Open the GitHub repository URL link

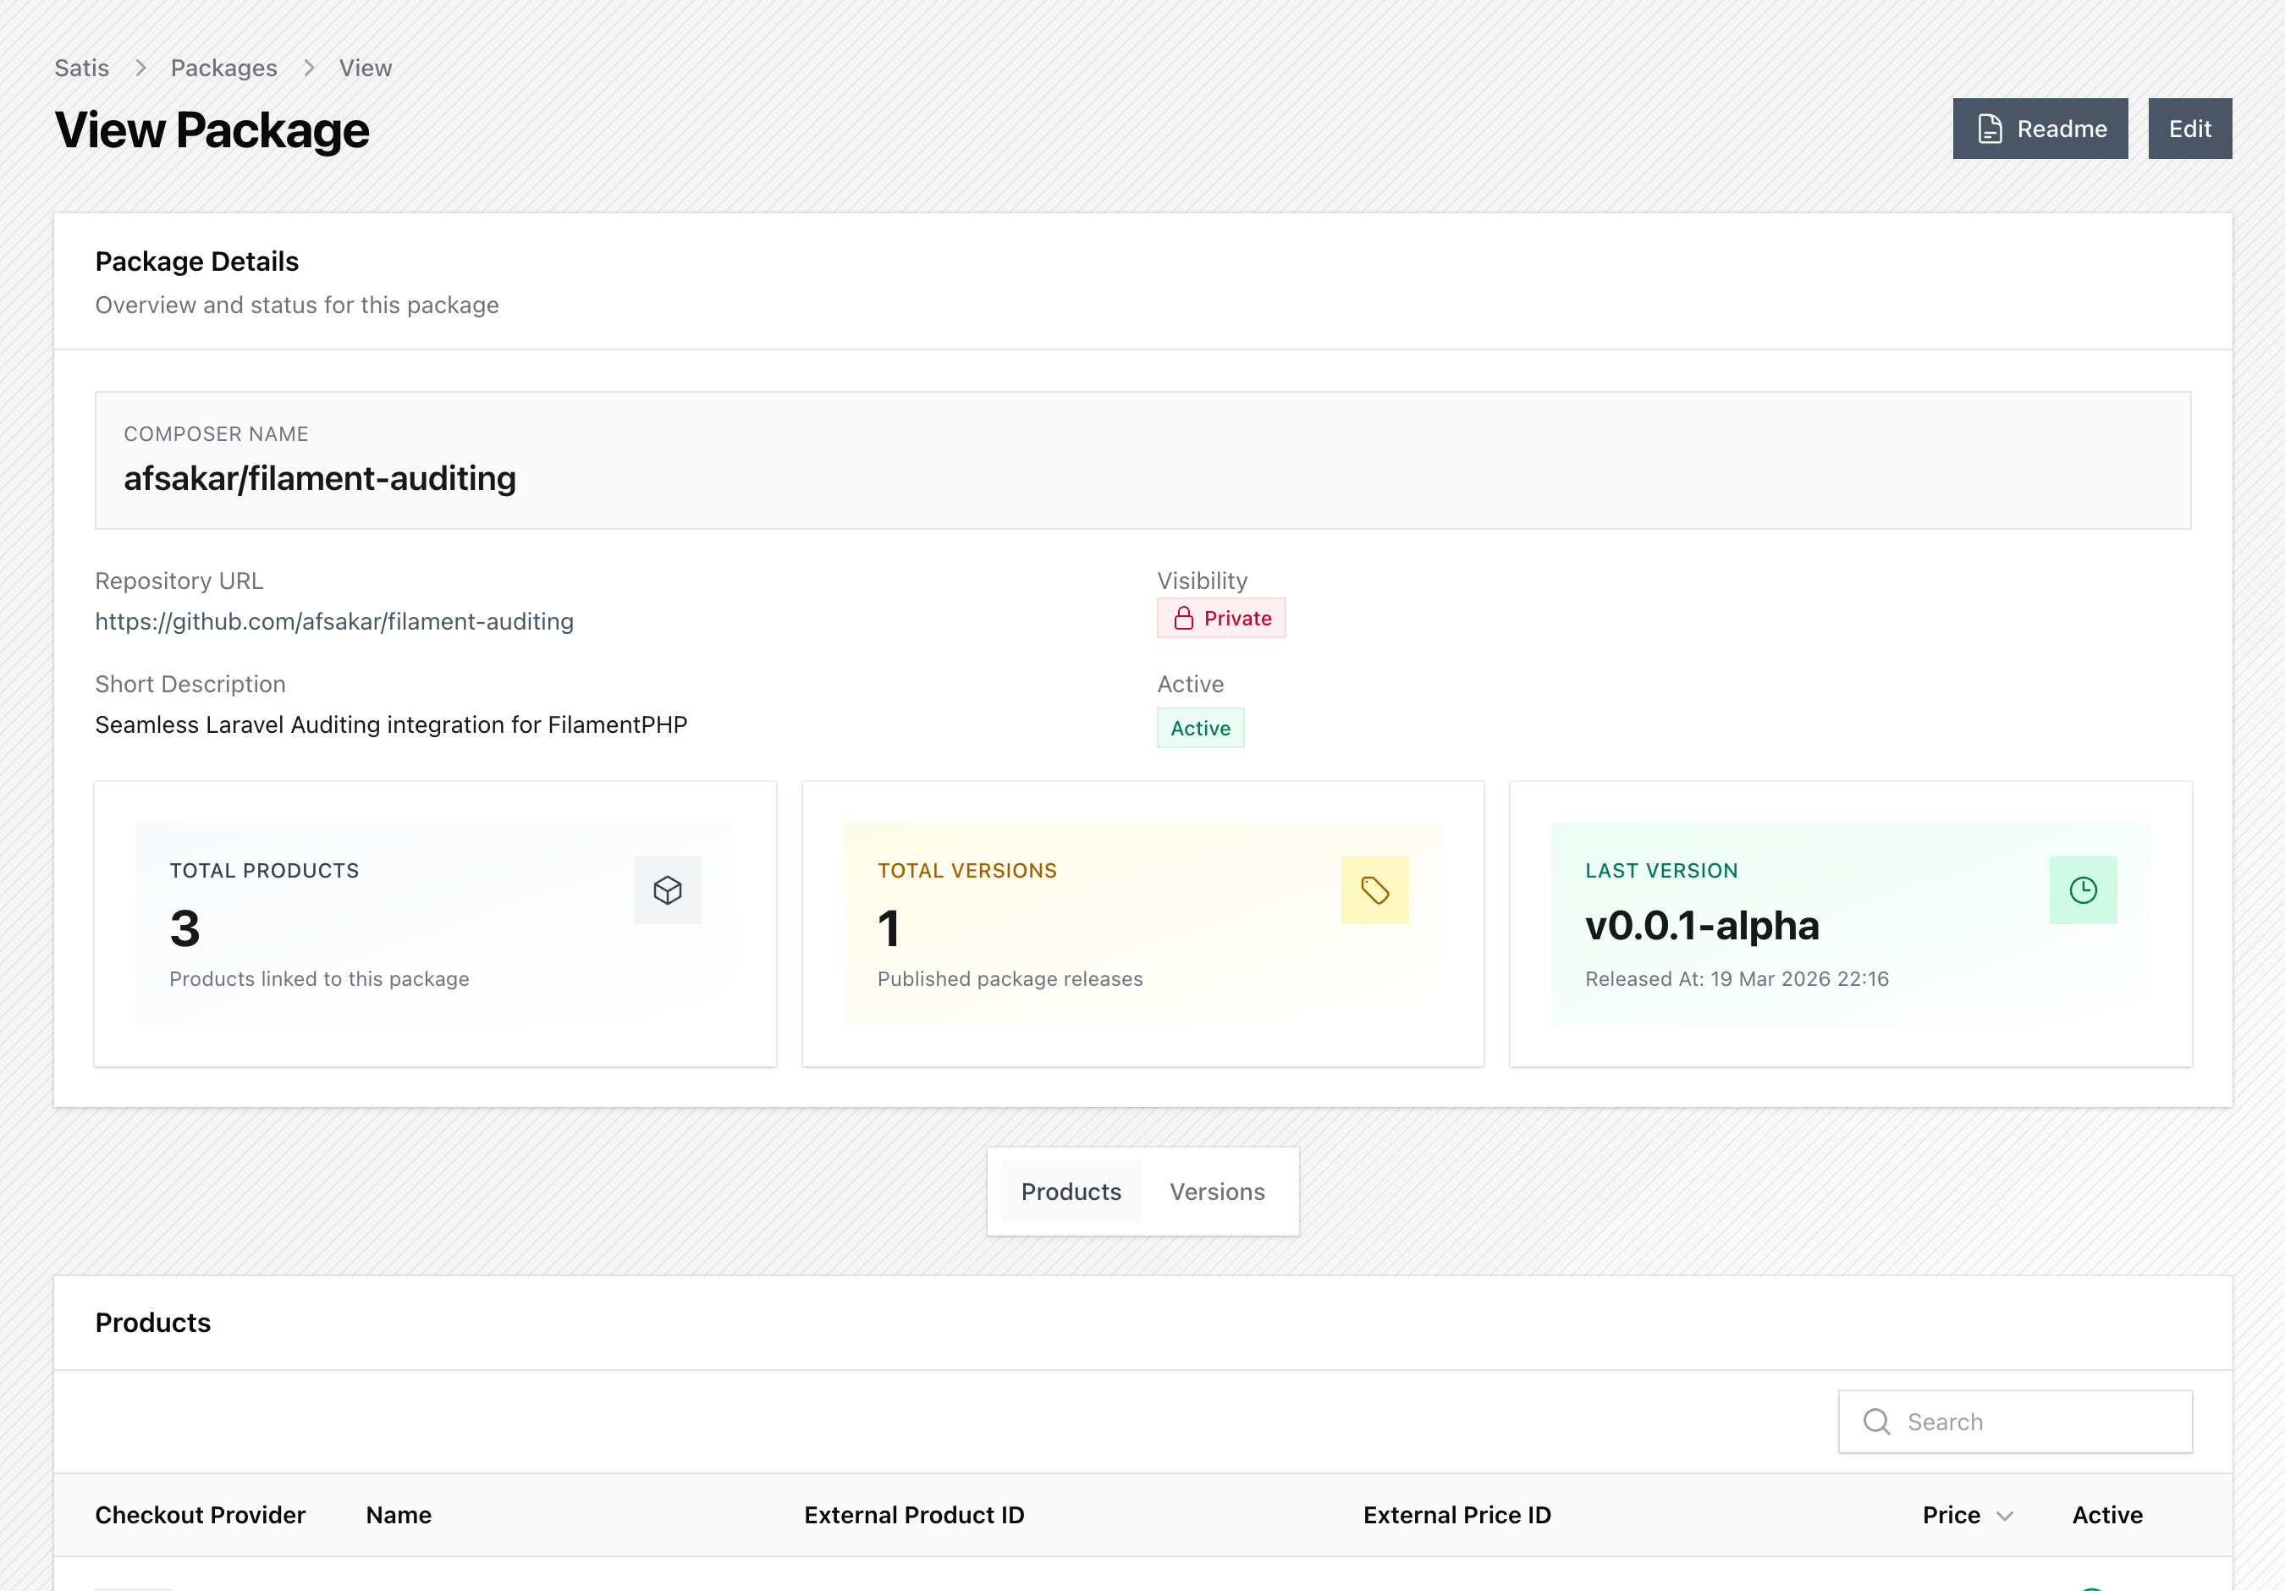[x=334, y=622]
